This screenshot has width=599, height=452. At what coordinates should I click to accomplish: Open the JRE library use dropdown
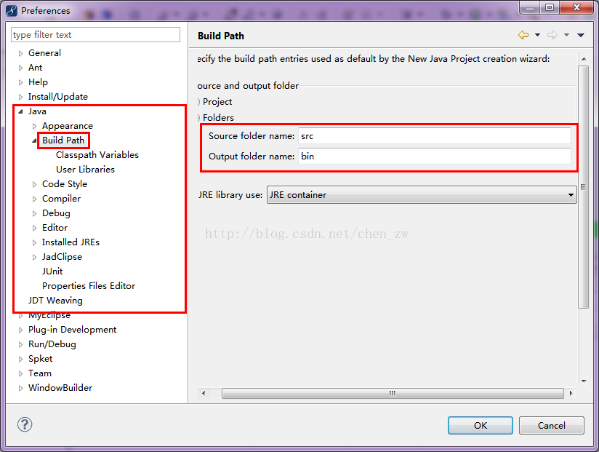point(422,195)
